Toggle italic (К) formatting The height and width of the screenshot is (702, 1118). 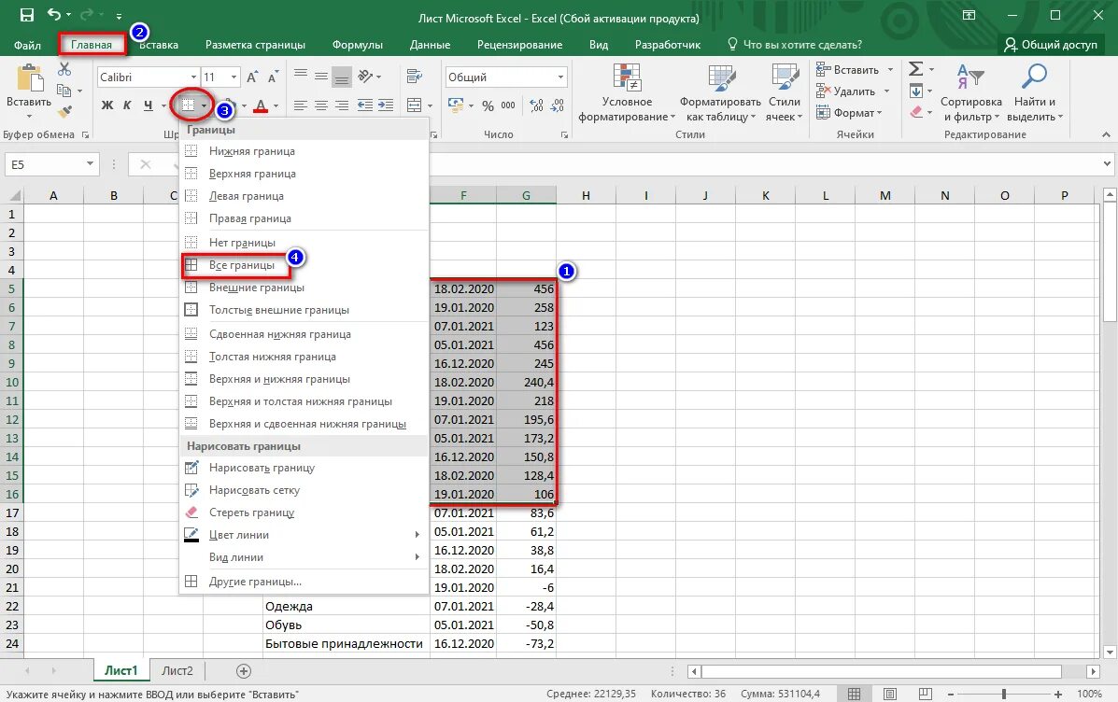127,105
